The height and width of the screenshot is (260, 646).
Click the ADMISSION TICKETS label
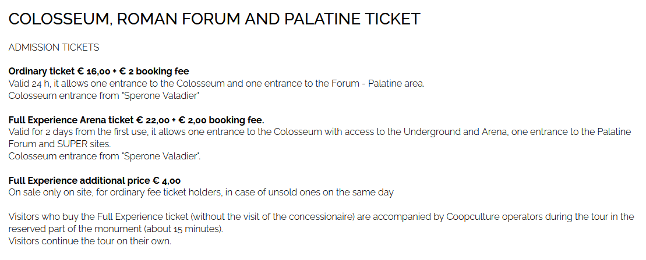tap(54, 47)
